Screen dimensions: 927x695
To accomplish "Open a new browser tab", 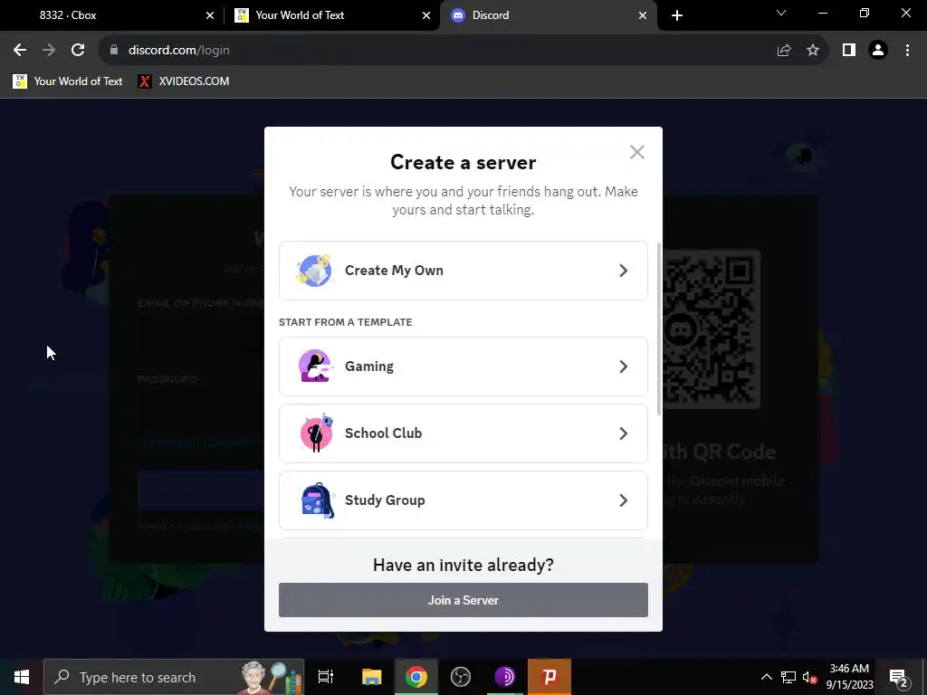I will 677,15.
